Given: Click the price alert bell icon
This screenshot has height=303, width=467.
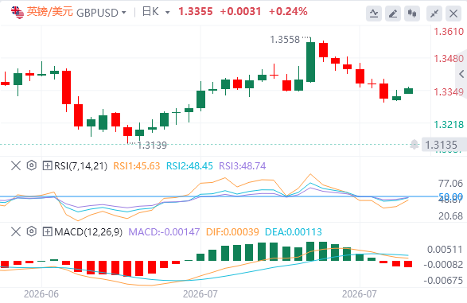Looking at the screenshot, I should pyautogui.click(x=414, y=145).
